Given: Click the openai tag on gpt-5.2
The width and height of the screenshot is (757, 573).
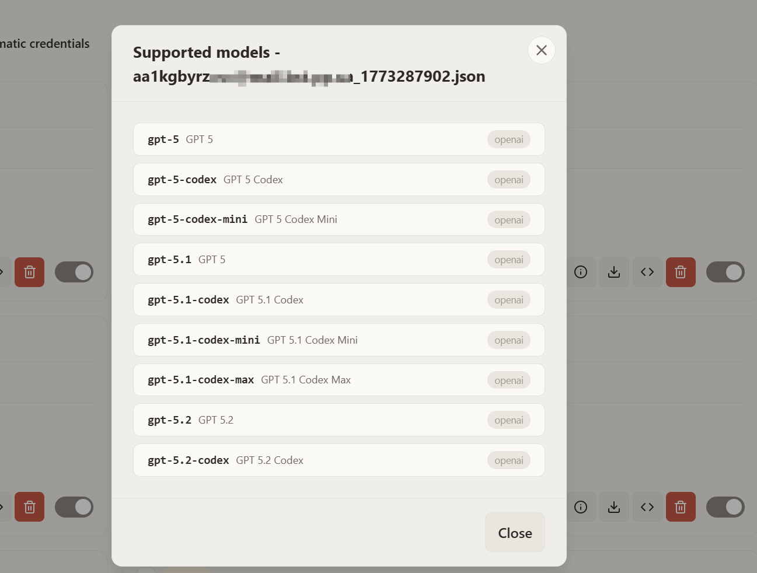Looking at the screenshot, I should pos(509,420).
